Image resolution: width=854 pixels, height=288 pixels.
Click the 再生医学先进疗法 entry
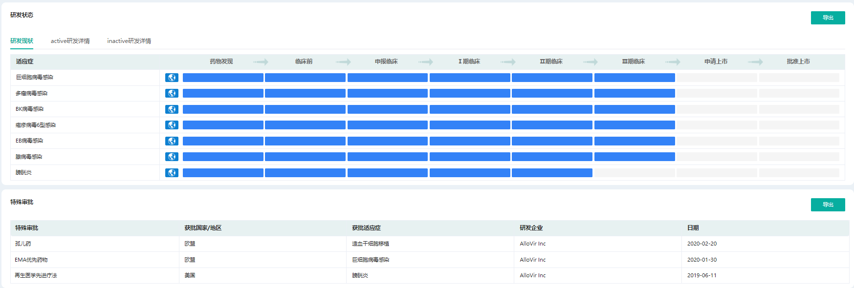(36, 275)
